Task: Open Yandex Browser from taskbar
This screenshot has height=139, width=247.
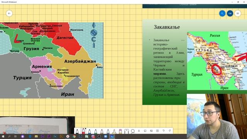Action: [x=68, y=136]
